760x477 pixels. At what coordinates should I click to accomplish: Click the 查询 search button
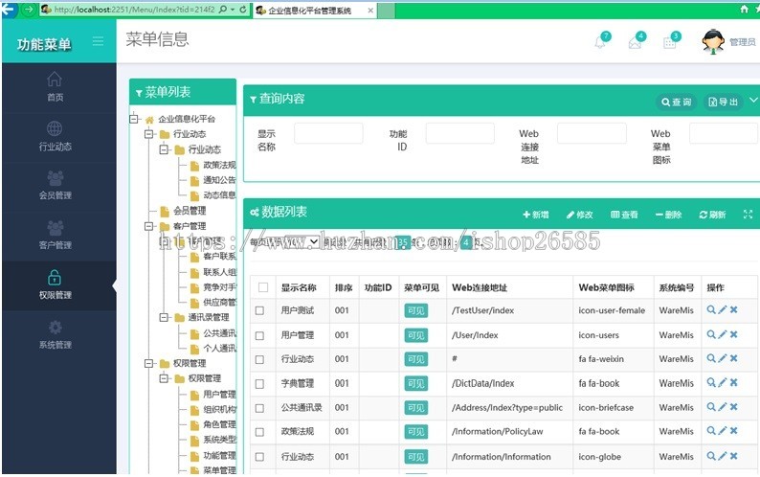(677, 102)
